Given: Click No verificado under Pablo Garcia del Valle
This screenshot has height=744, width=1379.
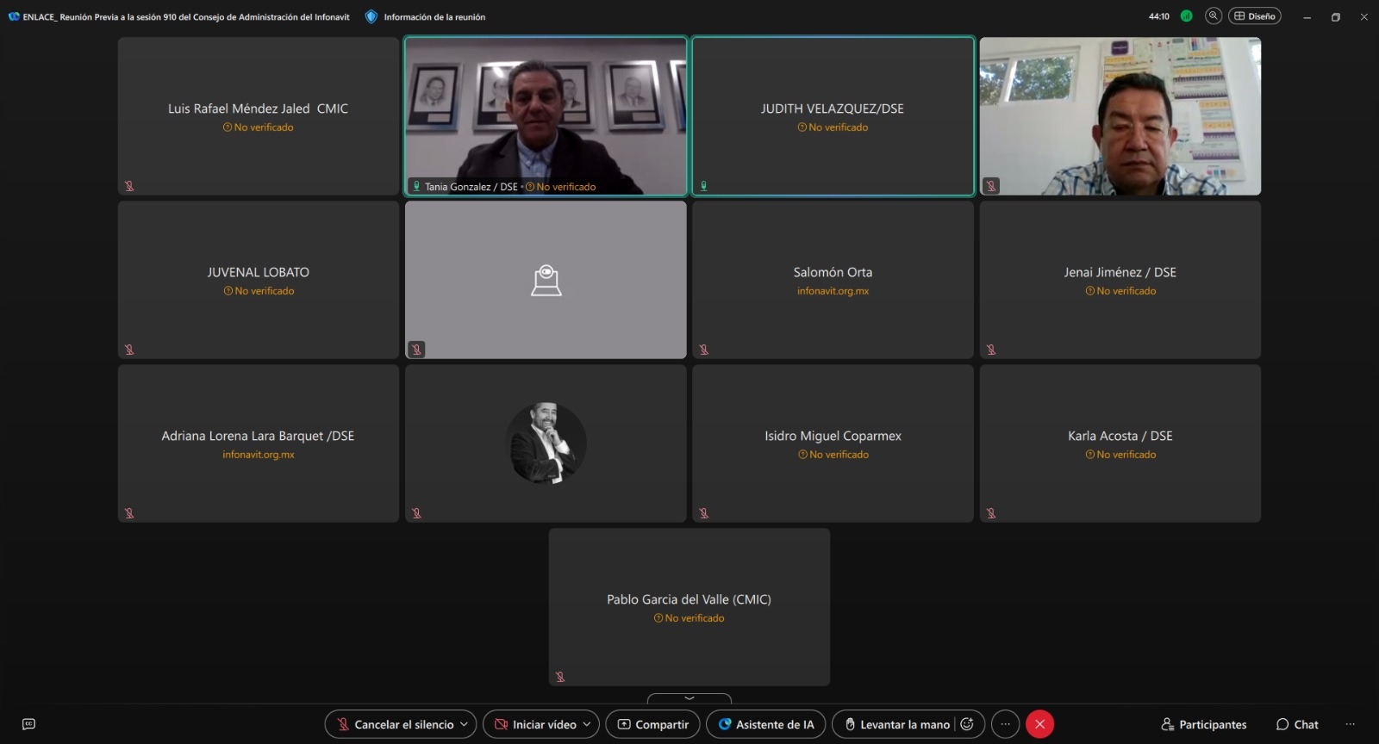Looking at the screenshot, I should pos(689,618).
